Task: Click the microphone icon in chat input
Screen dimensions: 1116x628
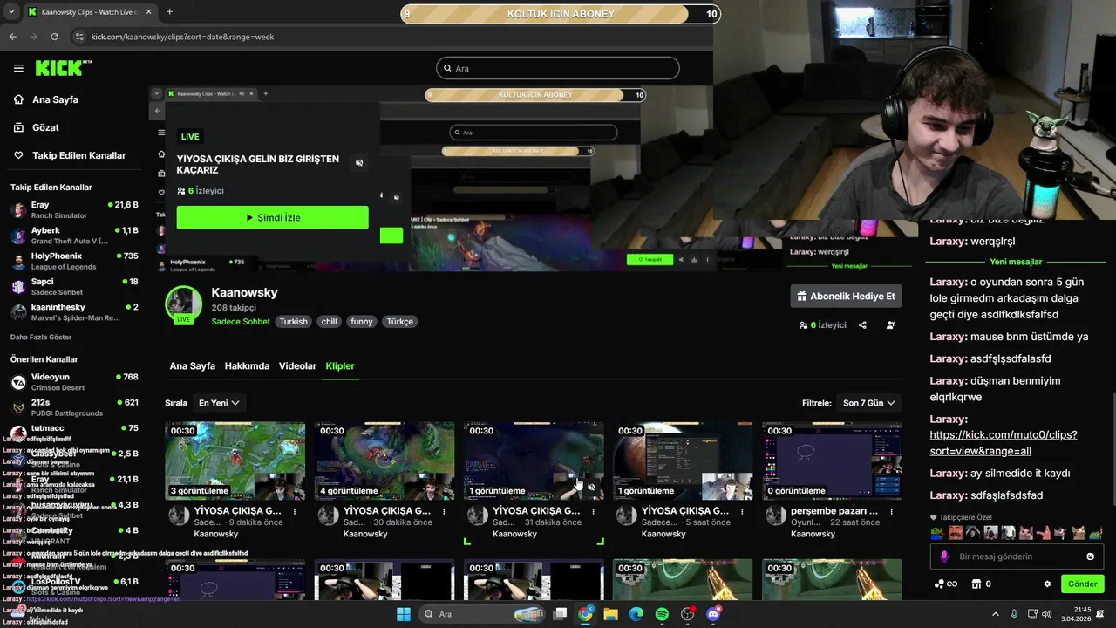Action: pos(944,556)
